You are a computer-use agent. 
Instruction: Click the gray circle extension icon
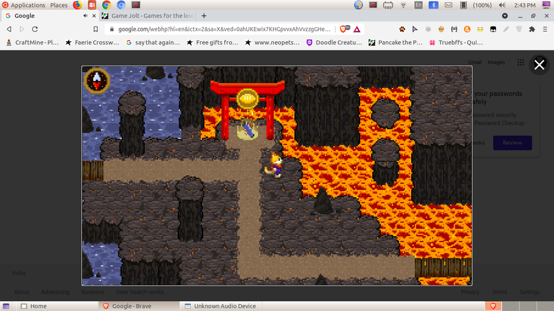(428, 30)
